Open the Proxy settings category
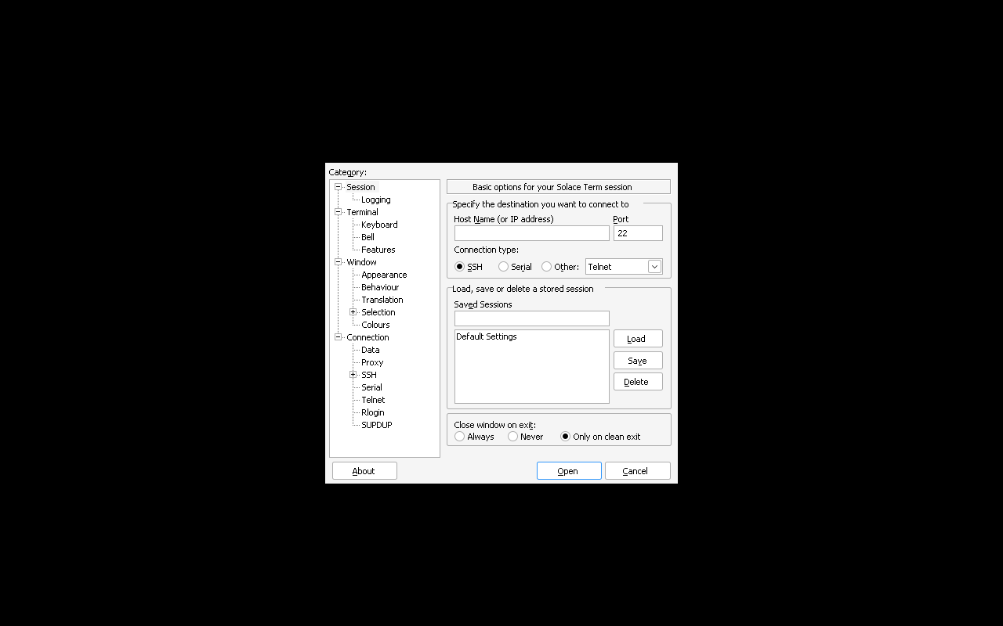The height and width of the screenshot is (626, 1003). click(372, 362)
